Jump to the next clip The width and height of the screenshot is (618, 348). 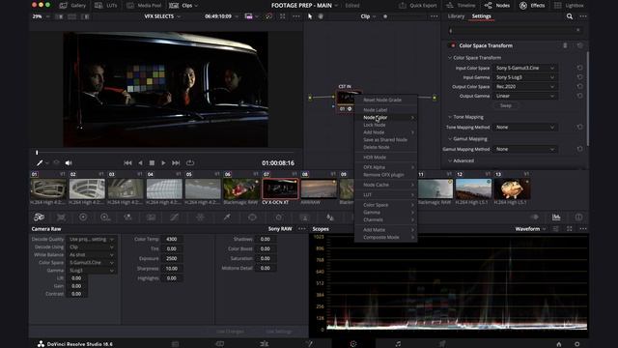click(x=176, y=163)
